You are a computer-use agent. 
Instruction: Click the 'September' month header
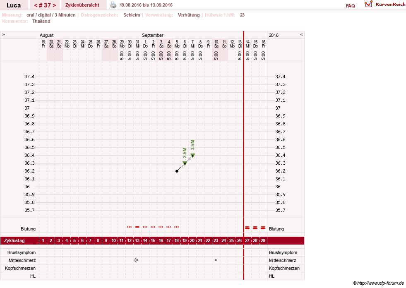coord(153,35)
